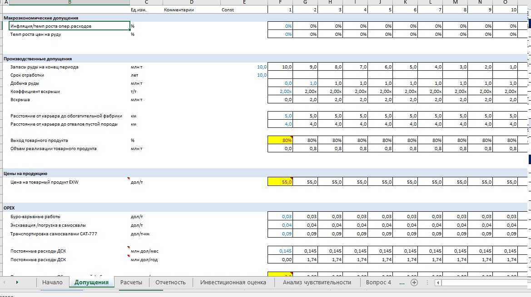
Task: Click the Инфляция 0% value in period 1
Action: 280,26
